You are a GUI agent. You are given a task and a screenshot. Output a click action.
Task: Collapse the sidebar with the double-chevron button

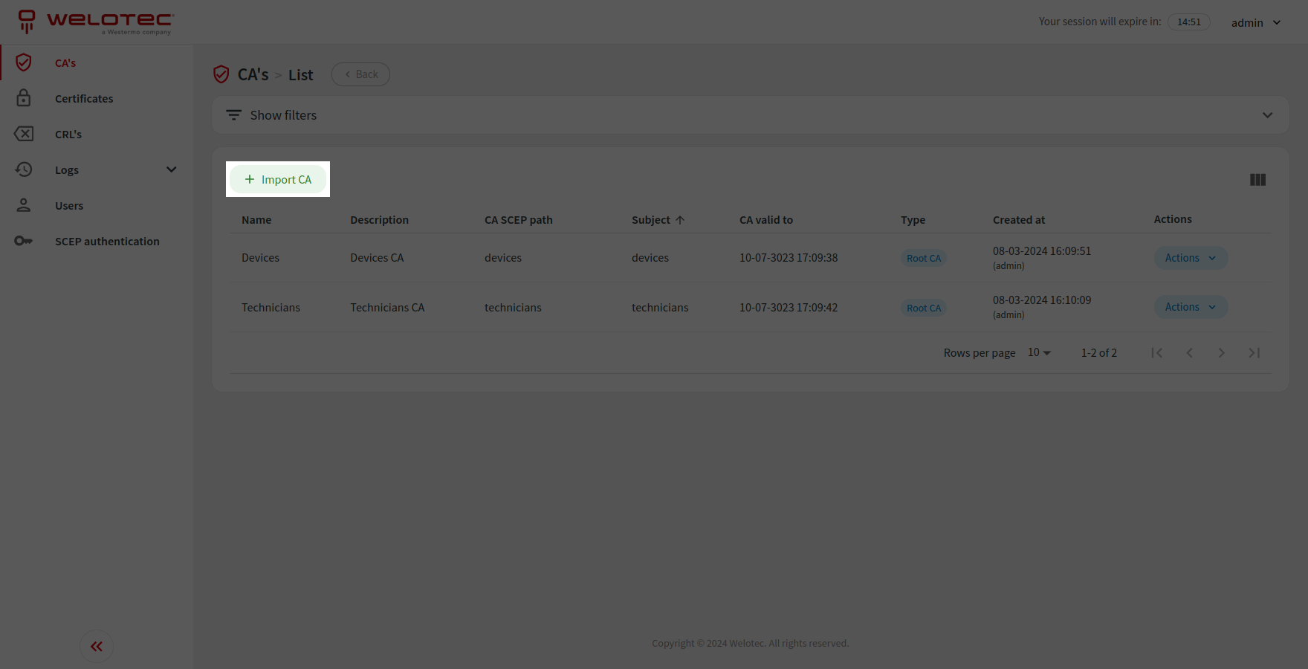[96, 646]
